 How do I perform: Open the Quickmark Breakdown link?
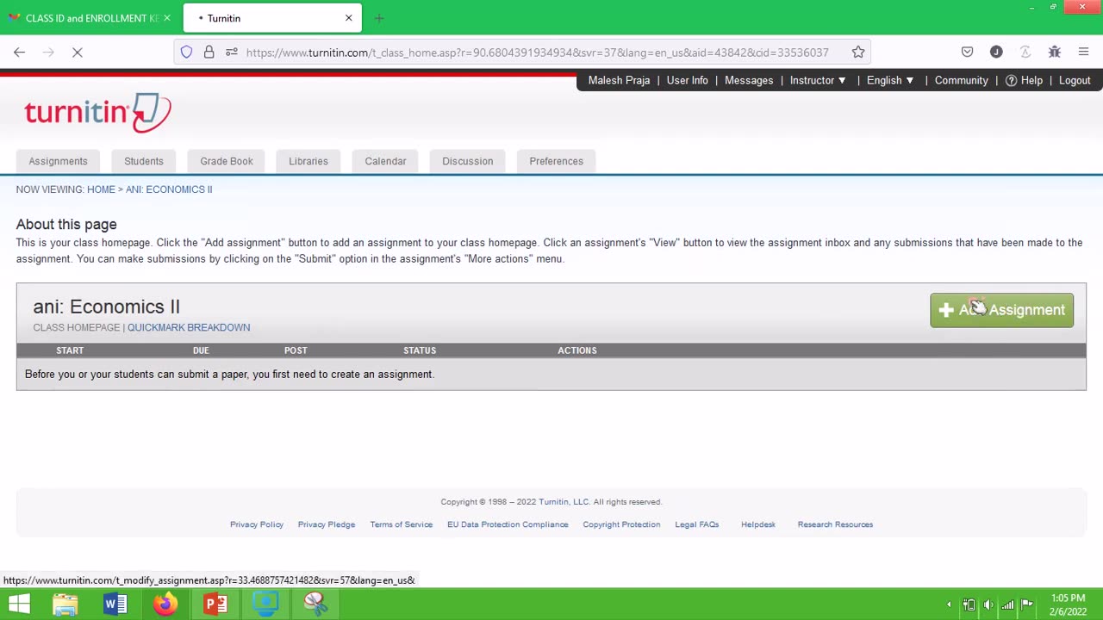click(189, 327)
